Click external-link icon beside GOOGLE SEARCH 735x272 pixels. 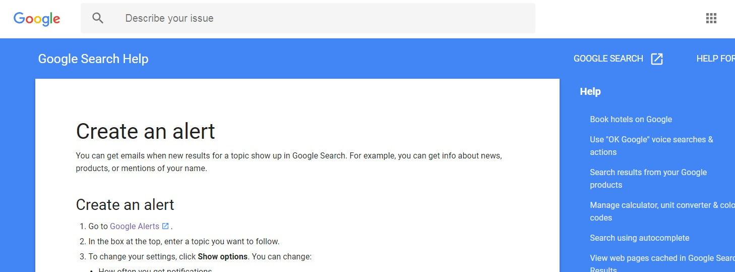click(657, 59)
